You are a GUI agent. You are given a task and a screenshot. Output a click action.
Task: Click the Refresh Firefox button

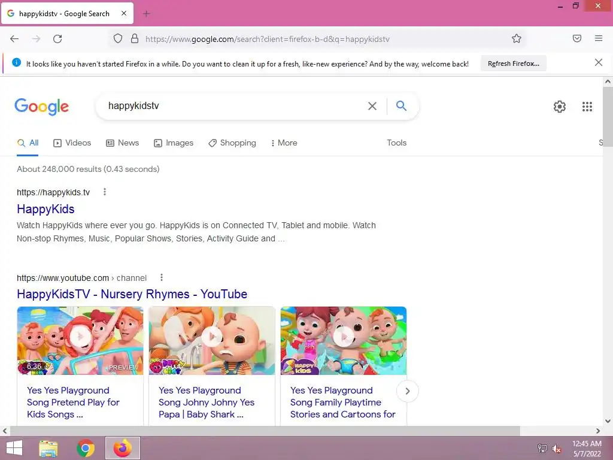513,63
